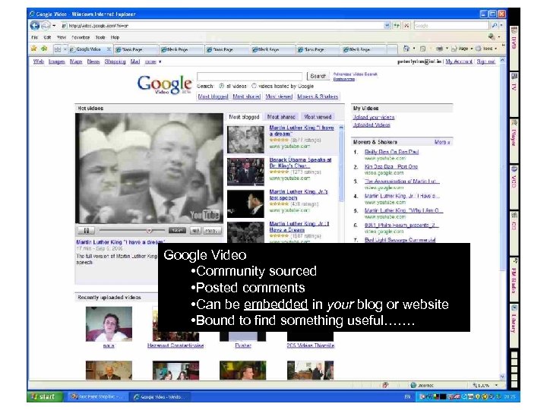Image resolution: width=547 pixels, height=410 pixels.
Task: Click the Windows Start button
Action: pos(45,396)
